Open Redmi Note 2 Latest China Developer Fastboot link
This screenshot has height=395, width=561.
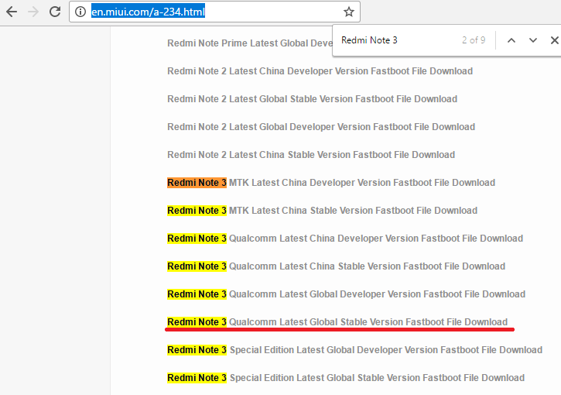320,71
